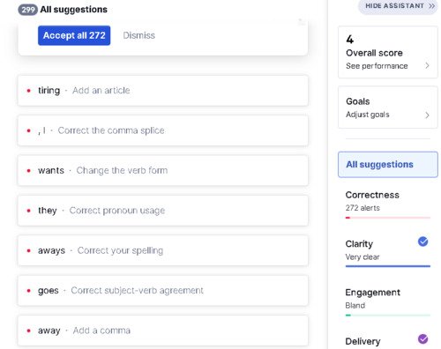Click the green Engagement progress bar
Viewport: 441px width, 349px height.
388,316
